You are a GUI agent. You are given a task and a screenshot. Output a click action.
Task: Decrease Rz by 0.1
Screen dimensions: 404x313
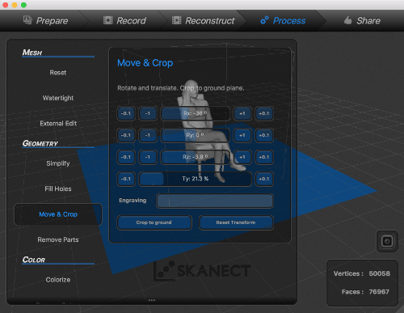(x=126, y=157)
